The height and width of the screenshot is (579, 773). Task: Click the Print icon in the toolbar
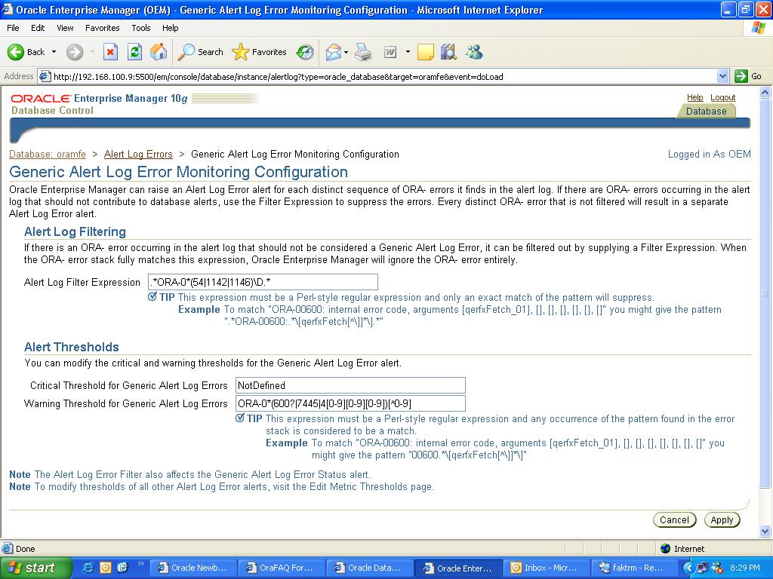point(363,52)
